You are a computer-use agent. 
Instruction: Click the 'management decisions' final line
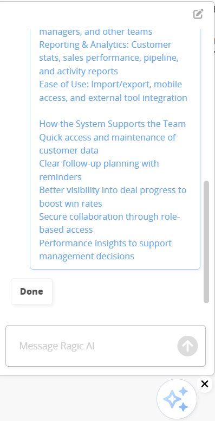[87, 256]
